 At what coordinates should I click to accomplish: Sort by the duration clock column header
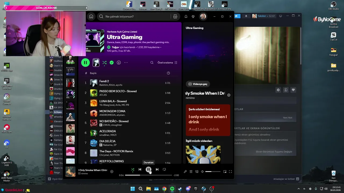[168, 73]
